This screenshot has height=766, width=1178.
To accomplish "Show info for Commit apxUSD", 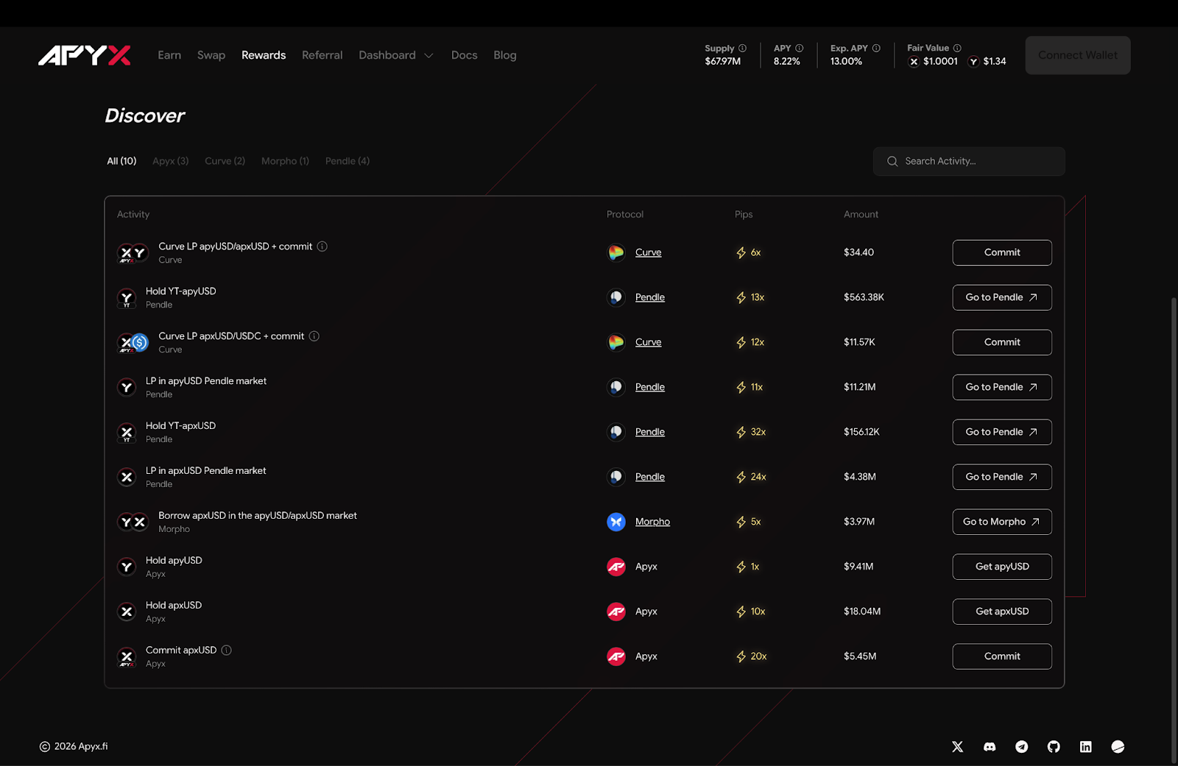I will click(x=226, y=650).
